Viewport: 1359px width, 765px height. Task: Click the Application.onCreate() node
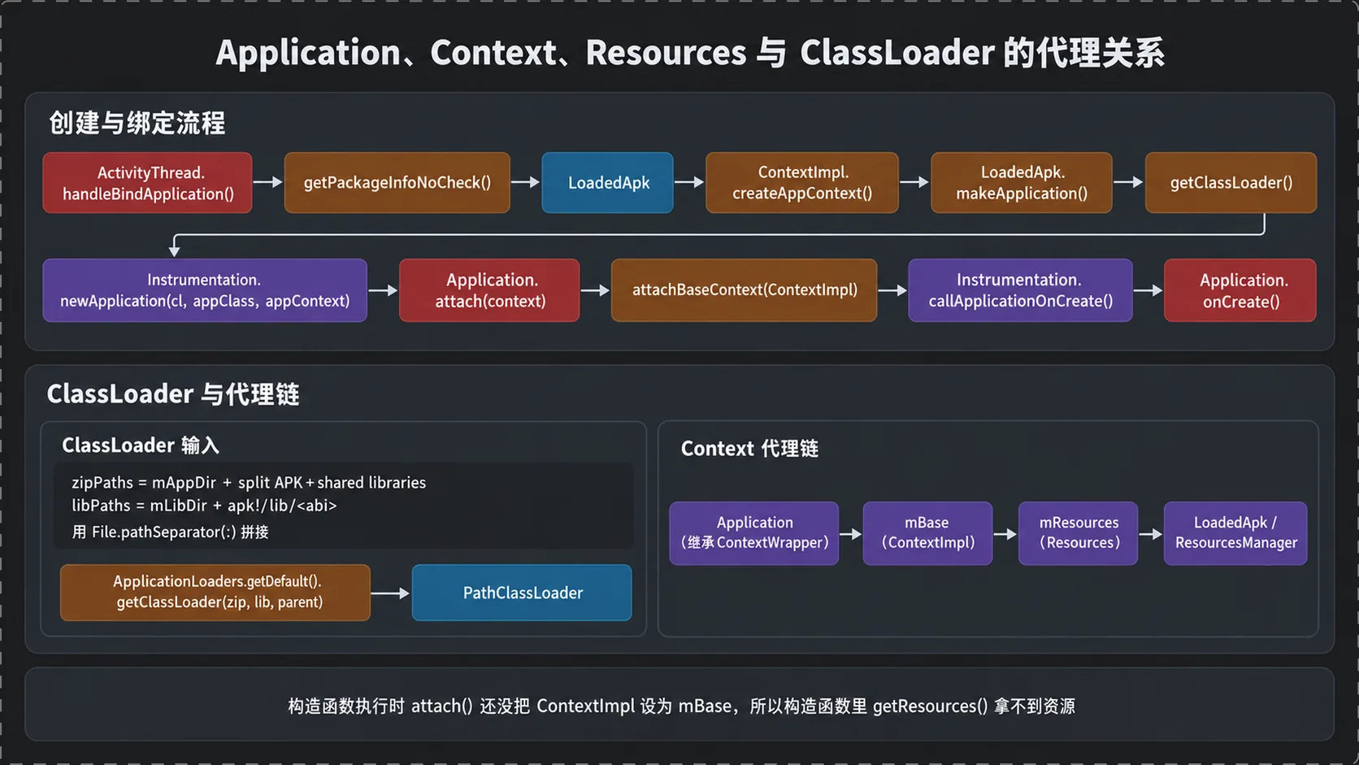pos(1240,290)
